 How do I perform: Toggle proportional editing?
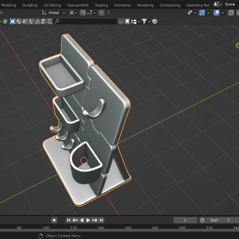point(101,13)
